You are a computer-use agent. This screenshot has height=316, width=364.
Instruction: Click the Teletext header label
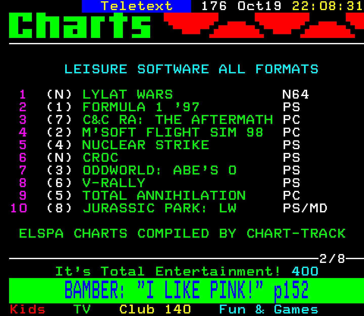[x=136, y=6]
